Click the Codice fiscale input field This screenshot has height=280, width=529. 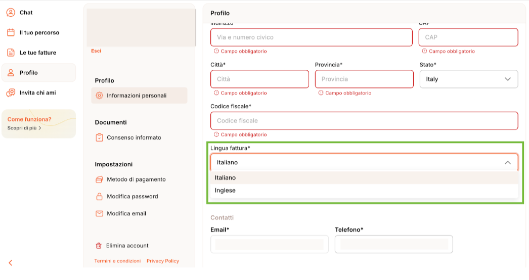pos(364,121)
